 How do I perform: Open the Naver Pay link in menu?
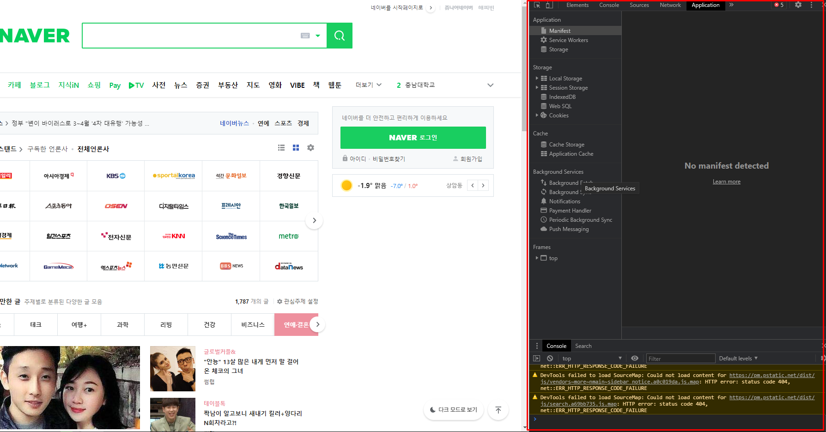tap(115, 85)
